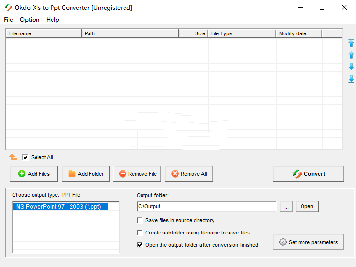
Task: Click the move-to-bottom arrow icon
Action: point(351,79)
